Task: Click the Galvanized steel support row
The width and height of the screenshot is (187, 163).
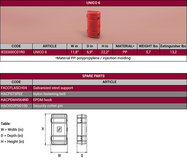Action: (x=53, y=88)
